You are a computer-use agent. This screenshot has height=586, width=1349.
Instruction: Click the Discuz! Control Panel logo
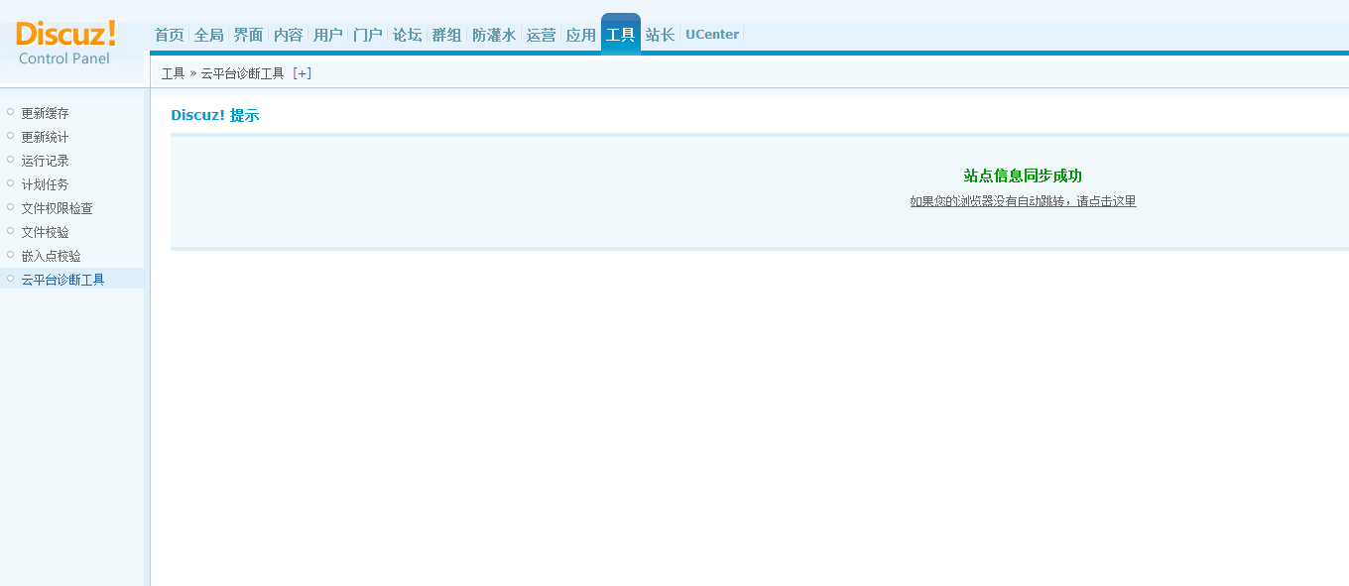66,44
